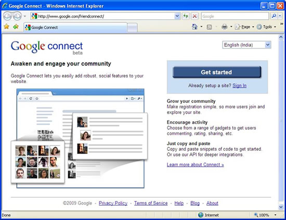Click the Internet zone globe icon
This screenshot has width=286, height=220.
pyautogui.click(x=201, y=215)
